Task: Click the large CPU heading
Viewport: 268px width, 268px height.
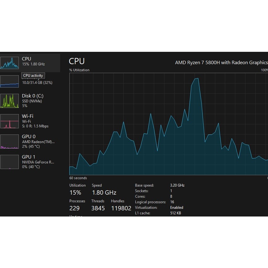Action: pyautogui.click(x=77, y=61)
